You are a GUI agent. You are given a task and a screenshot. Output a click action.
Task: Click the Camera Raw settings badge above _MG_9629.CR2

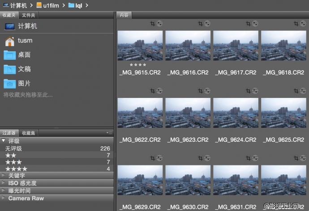(159, 158)
